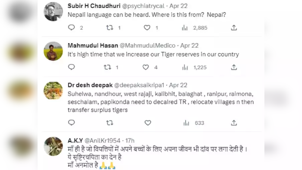Reply to Subir H Chaudhuri's tweet

(x=71, y=28)
